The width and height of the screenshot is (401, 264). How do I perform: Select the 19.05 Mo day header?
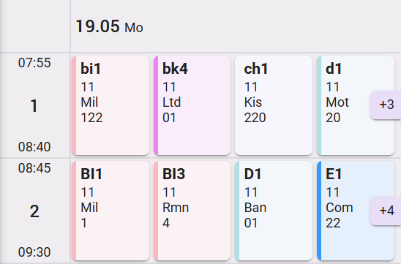point(109,26)
